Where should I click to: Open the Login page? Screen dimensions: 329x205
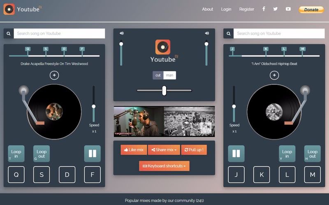pos(226,9)
